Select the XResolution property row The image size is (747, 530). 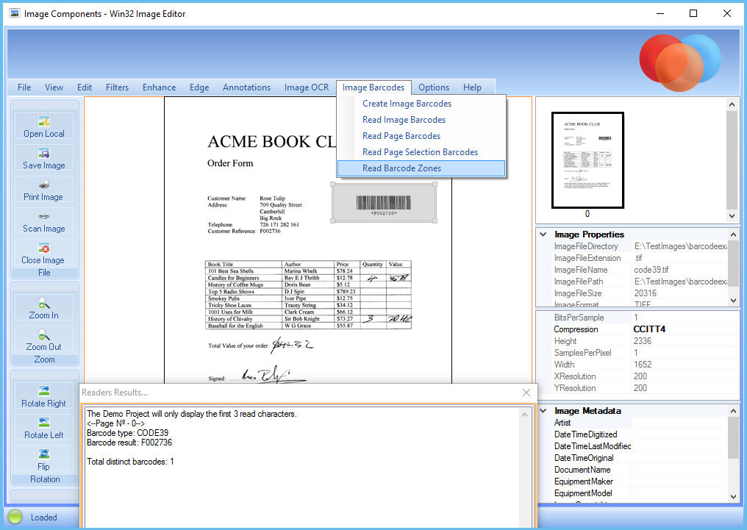click(x=645, y=376)
